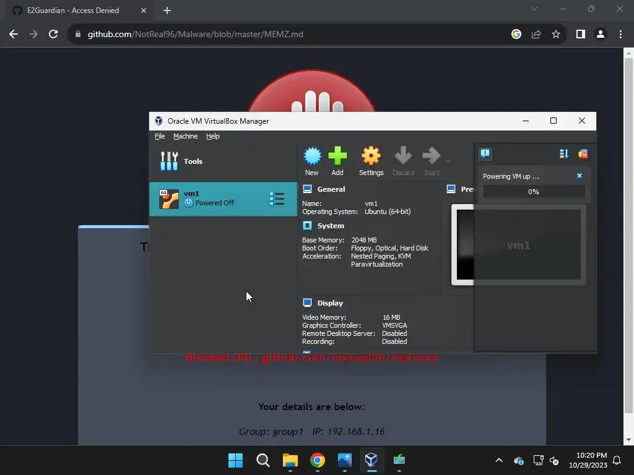
Task: Bookmark this page with star icon
Action: [x=556, y=35]
